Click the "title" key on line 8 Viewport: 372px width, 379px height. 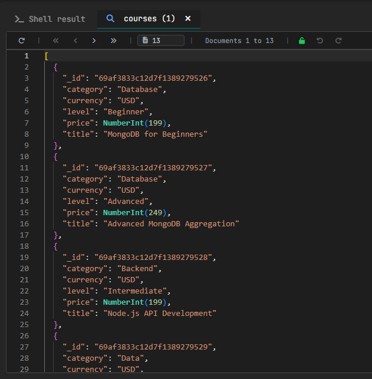(78, 134)
